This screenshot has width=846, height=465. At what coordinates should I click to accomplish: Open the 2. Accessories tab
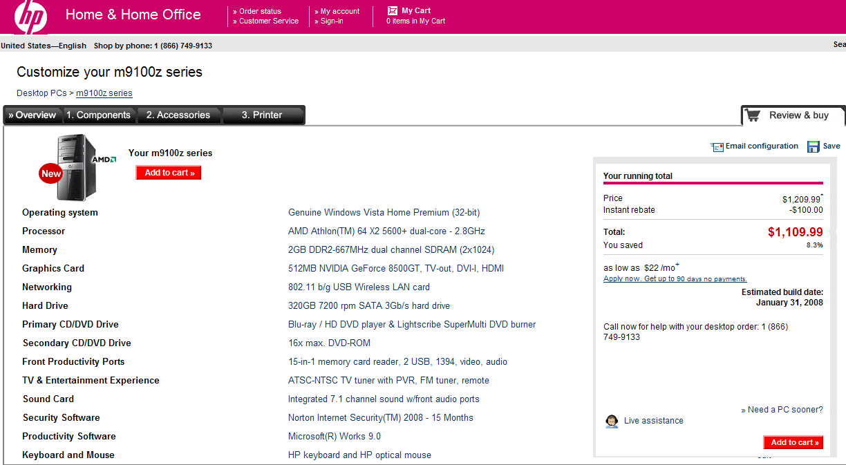[x=178, y=115]
